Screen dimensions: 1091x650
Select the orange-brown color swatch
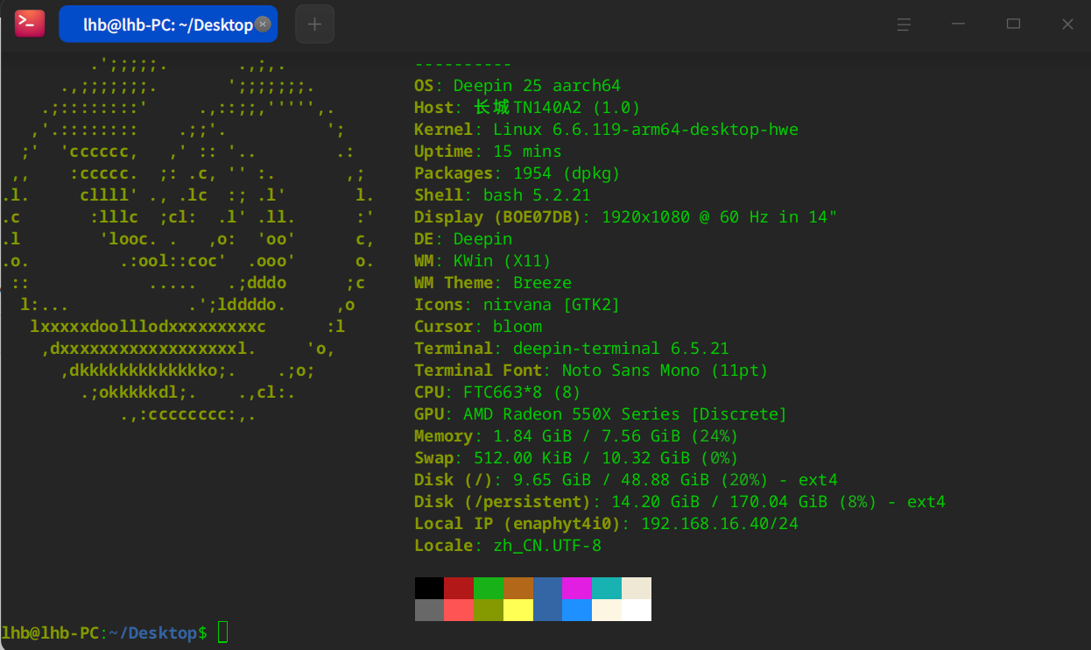pos(518,588)
